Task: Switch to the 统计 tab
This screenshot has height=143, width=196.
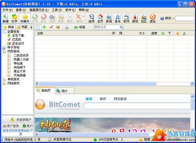Action: [64, 91]
